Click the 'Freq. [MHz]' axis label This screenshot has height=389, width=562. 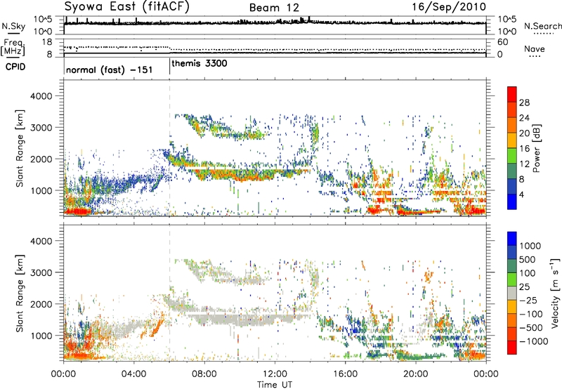click(x=13, y=48)
